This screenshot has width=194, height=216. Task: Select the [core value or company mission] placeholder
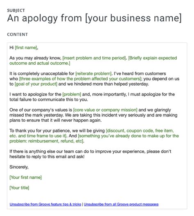click(x=105, y=110)
